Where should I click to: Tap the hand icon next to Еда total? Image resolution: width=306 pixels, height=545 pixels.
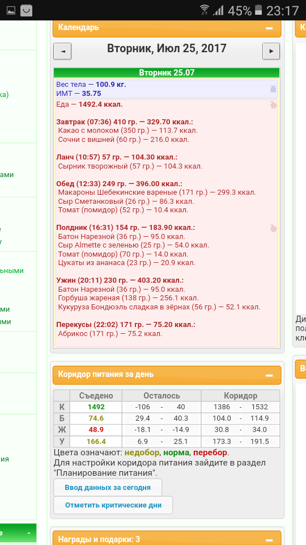click(x=273, y=104)
